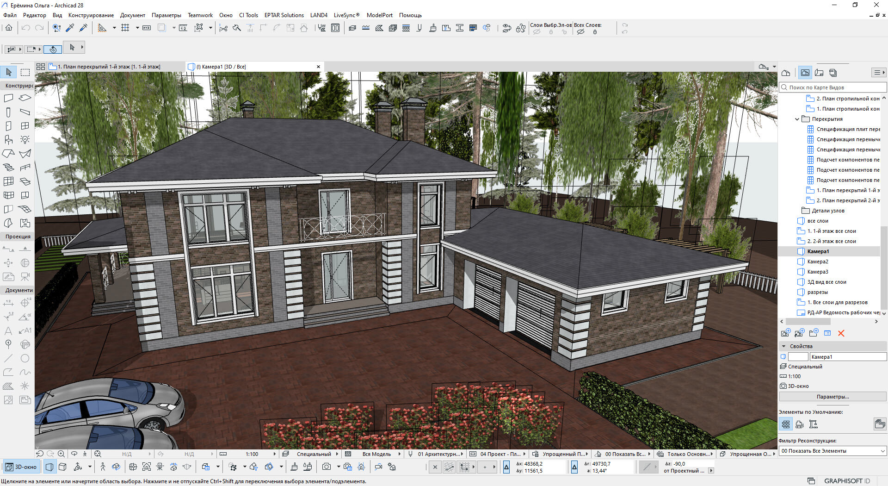Delete selected view with red X icon
Image resolution: width=888 pixels, height=486 pixels.
point(841,333)
